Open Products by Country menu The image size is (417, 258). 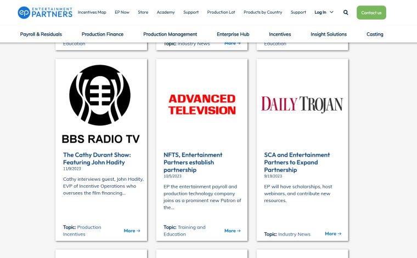263,12
